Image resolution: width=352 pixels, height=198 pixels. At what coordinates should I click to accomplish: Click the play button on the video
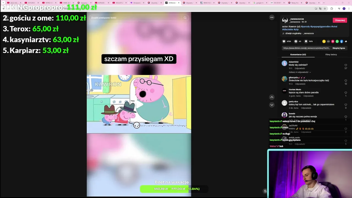(140, 105)
